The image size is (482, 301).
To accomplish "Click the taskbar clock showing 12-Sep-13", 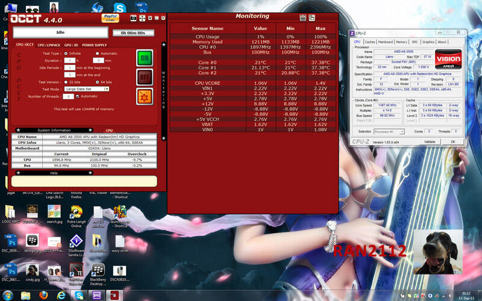I will pos(466,296).
